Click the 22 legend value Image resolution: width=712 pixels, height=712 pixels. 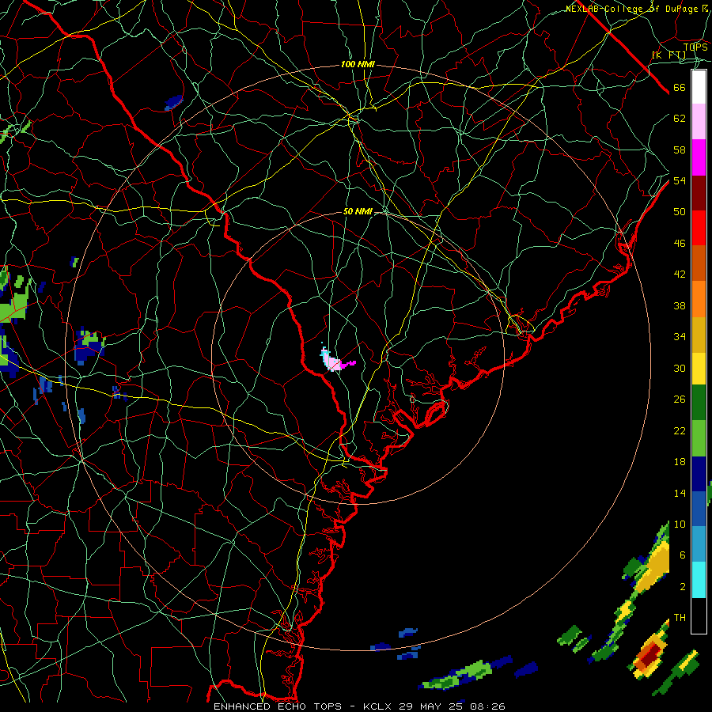tap(680, 430)
